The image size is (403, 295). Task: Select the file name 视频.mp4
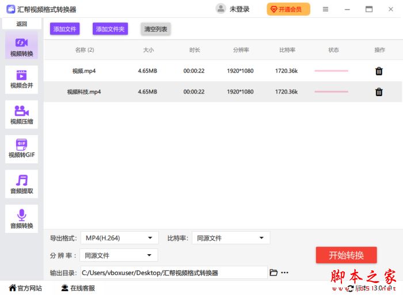[x=84, y=71]
